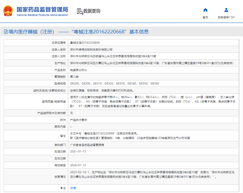Click the 注册人住所 row label
The width and height of the screenshot is (243, 193).
59,56
